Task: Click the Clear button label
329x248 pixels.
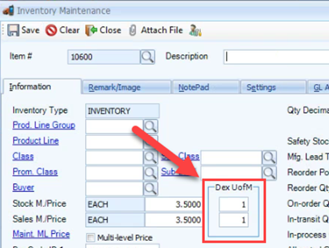Action: click(70, 30)
